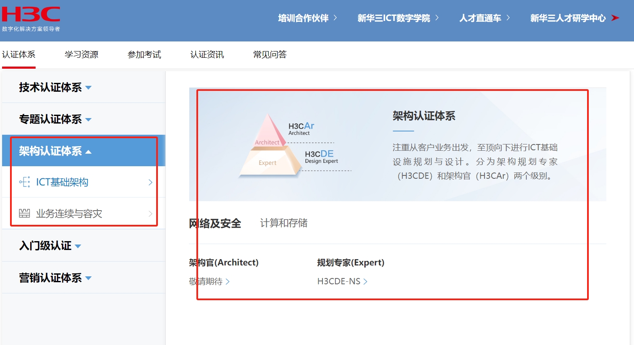The image size is (634, 345).
Task: Open H3CDE-NS certification link
Action: click(x=339, y=281)
